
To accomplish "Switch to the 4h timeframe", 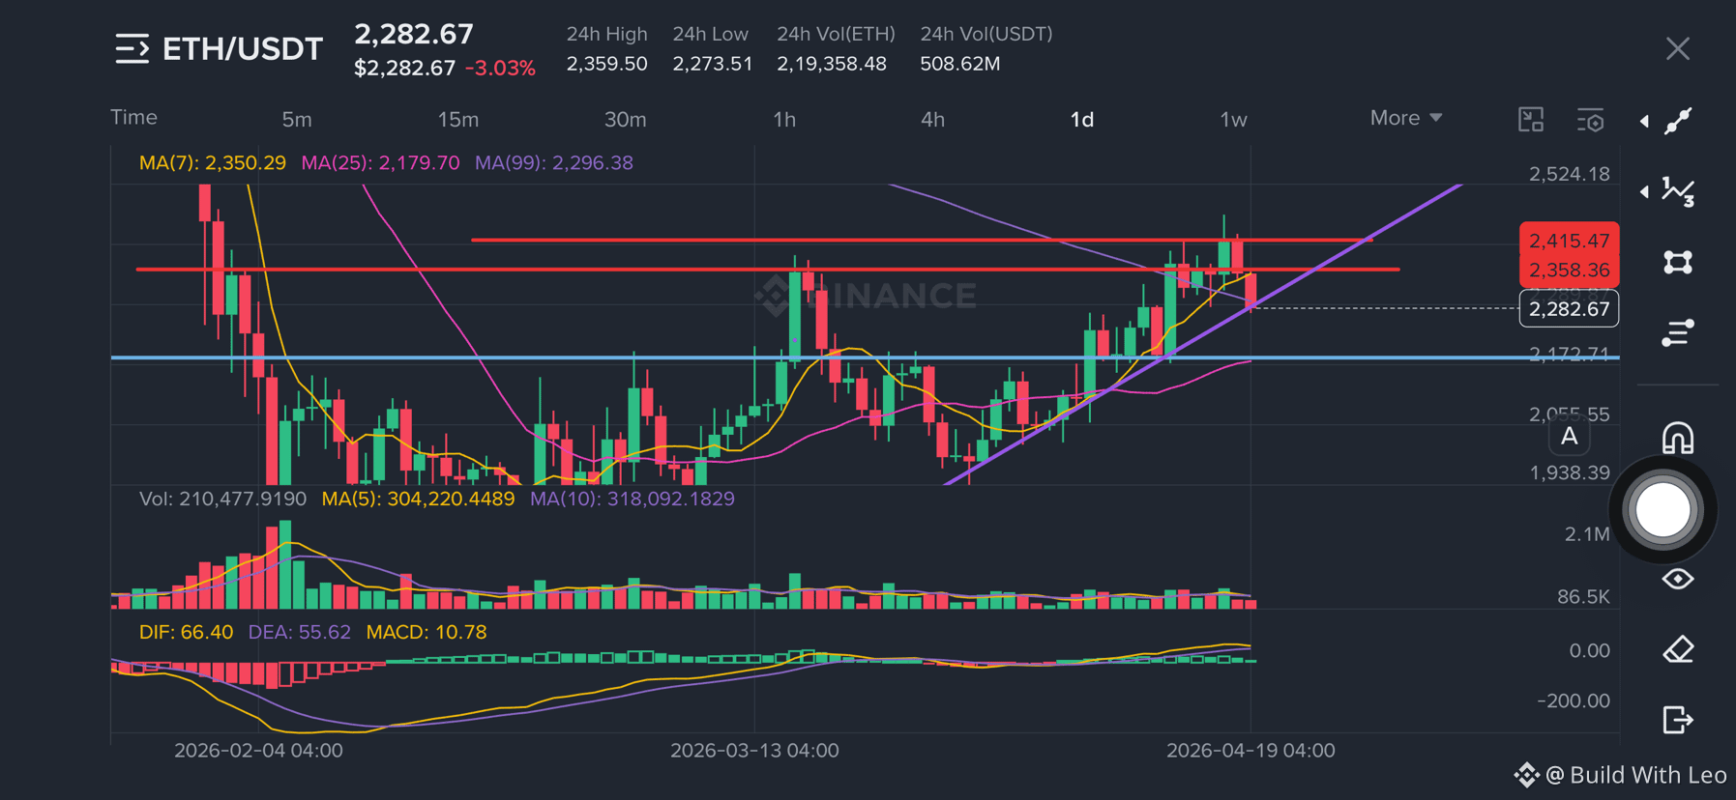I will 932,120.
